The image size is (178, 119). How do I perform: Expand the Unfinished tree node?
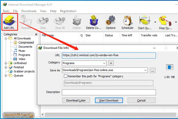pyautogui.click(x=6, y=63)
